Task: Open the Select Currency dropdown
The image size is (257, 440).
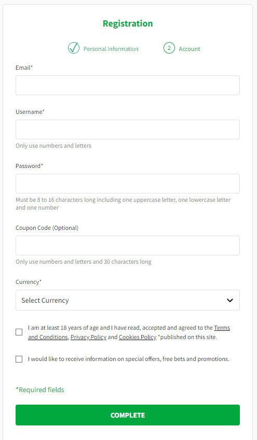Action: pyautogui.click(x=128, y=300)
